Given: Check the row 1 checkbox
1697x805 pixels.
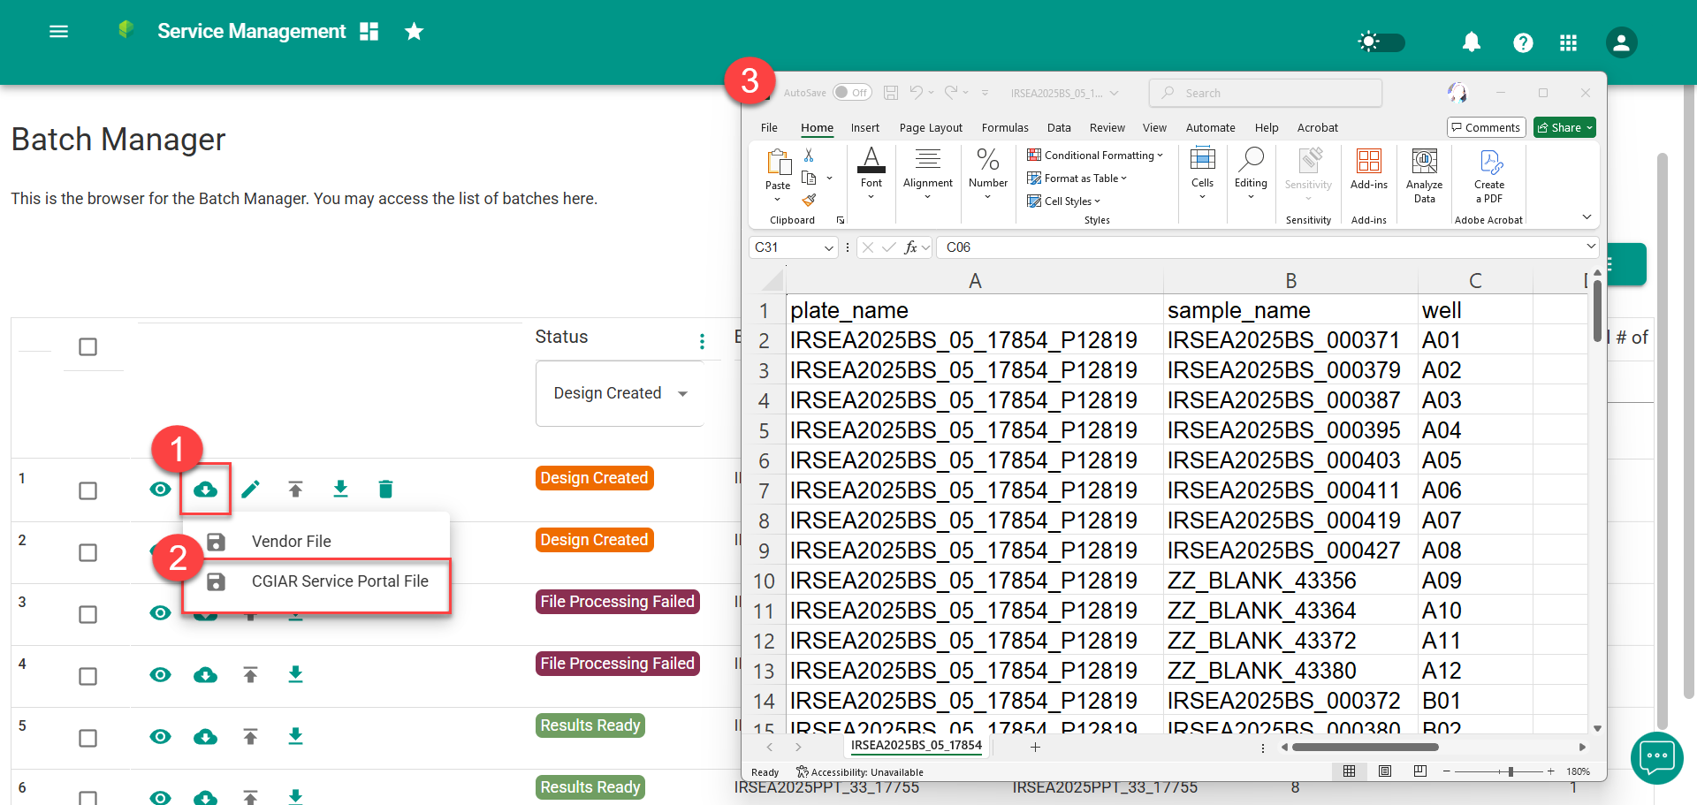Looking at the screenshot, I should tap(88, 490).
